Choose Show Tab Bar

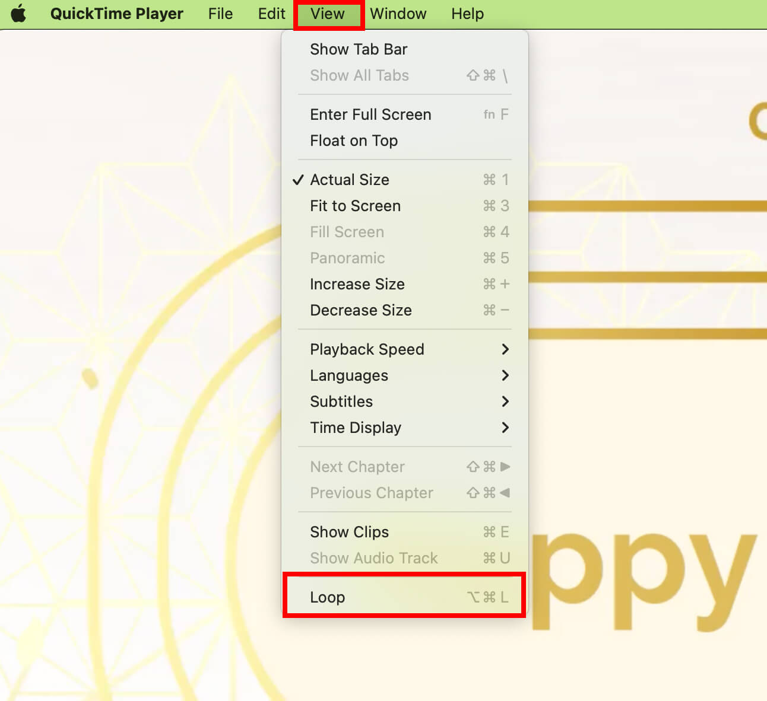pos(405,49)
